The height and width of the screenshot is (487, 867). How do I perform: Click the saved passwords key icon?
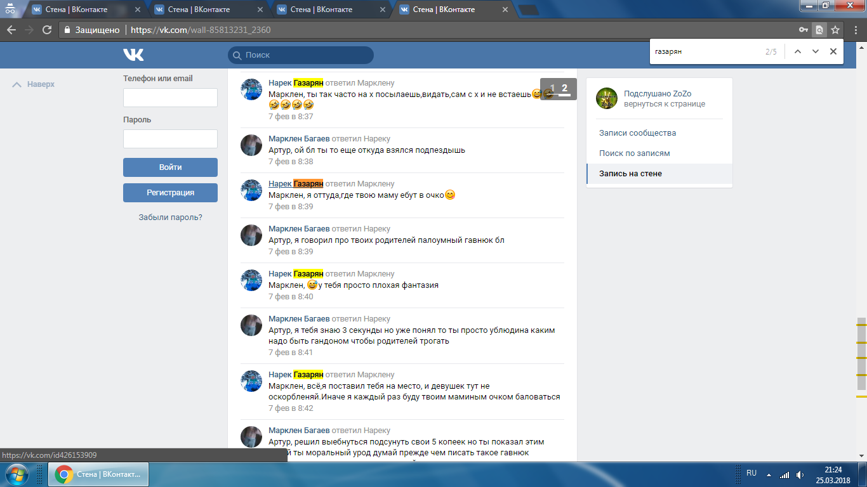pyautogui.click(x=804, y=30)
